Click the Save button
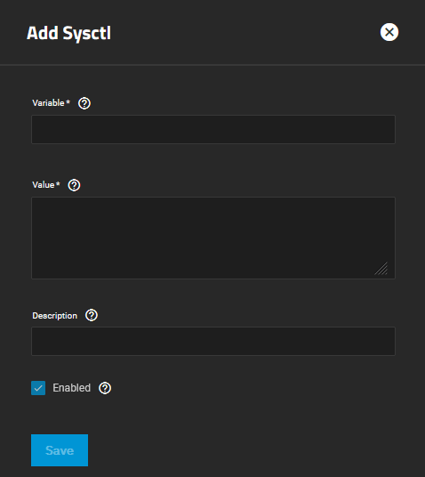Image resolution: width=425 pixels, height=477 pixels. [60, 450]
